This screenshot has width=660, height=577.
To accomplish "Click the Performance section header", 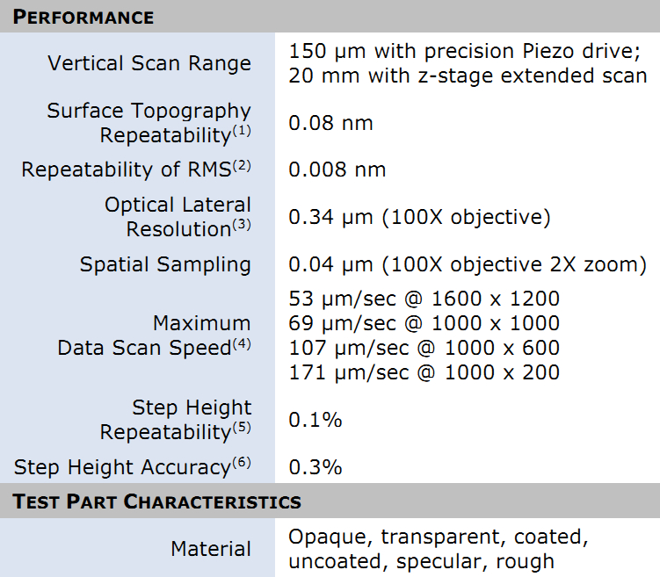I will pos(83,17).
